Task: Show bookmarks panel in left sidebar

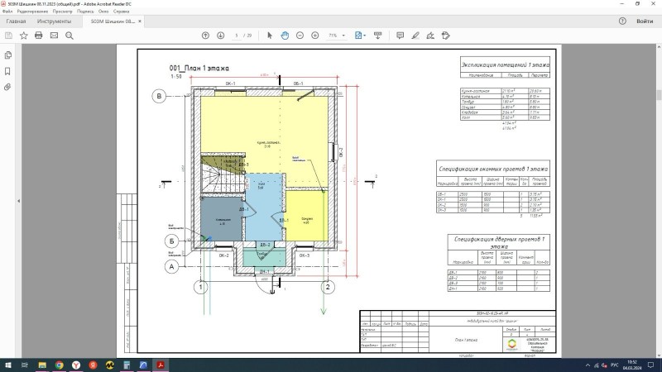Action: point(7,70)
